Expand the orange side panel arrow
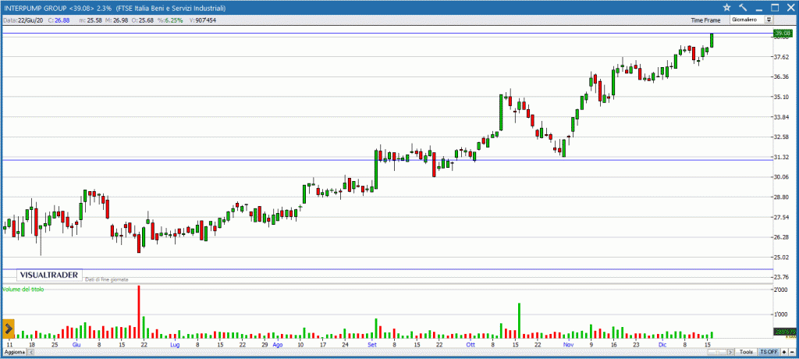The width and height of the screenshot is (799, 359). [x=9, y=329]
